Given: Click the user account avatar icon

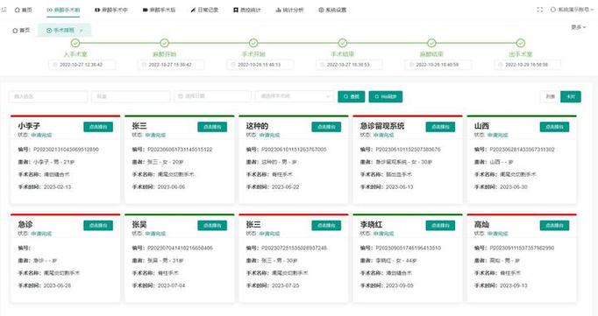Looking at the screenshot, I should 553,10.
